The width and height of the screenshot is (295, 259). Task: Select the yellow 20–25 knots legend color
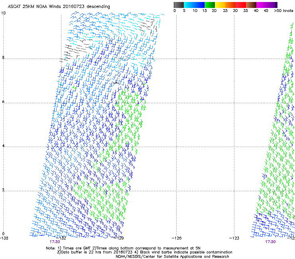coord(220,5)
